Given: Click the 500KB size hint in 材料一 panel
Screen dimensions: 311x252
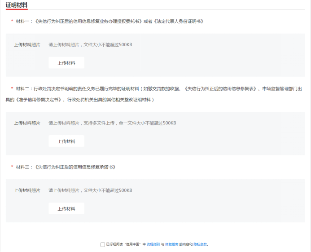Looking at the screenshot, I should 125,44.
